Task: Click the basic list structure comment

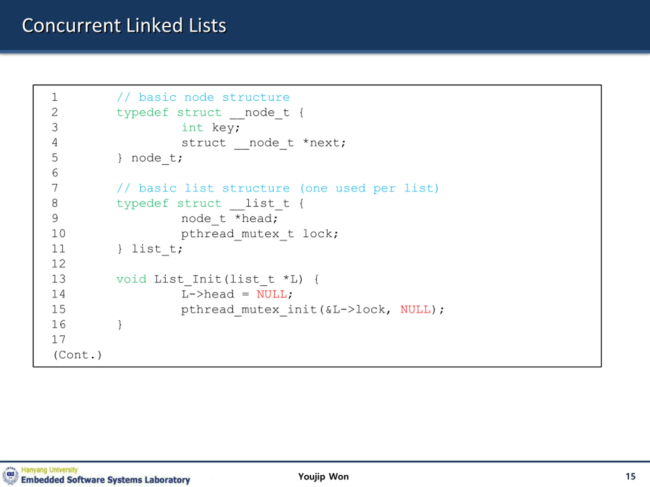Action: click(x=278, y=188)
